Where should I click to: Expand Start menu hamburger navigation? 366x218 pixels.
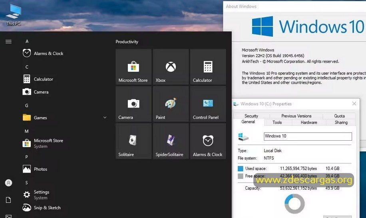click(9, 42)
